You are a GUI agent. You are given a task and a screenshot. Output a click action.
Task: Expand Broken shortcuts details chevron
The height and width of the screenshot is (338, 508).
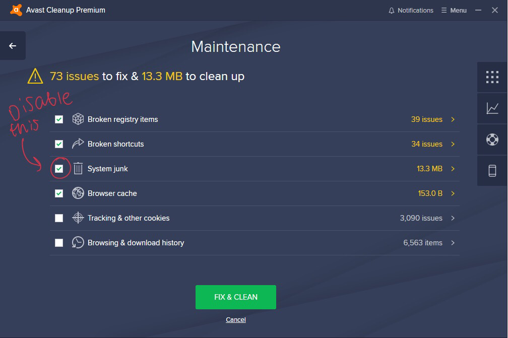coord(453,144)
